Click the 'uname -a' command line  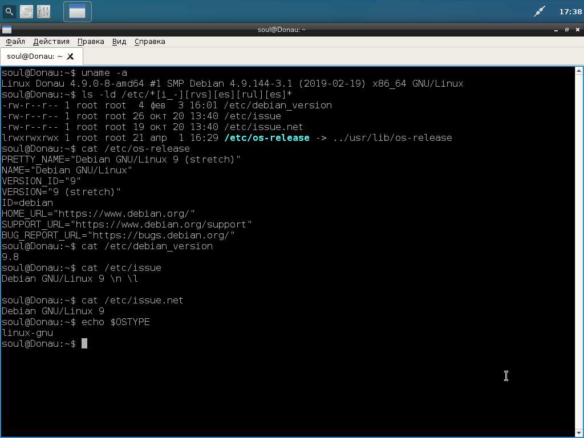tap(64, 72)
